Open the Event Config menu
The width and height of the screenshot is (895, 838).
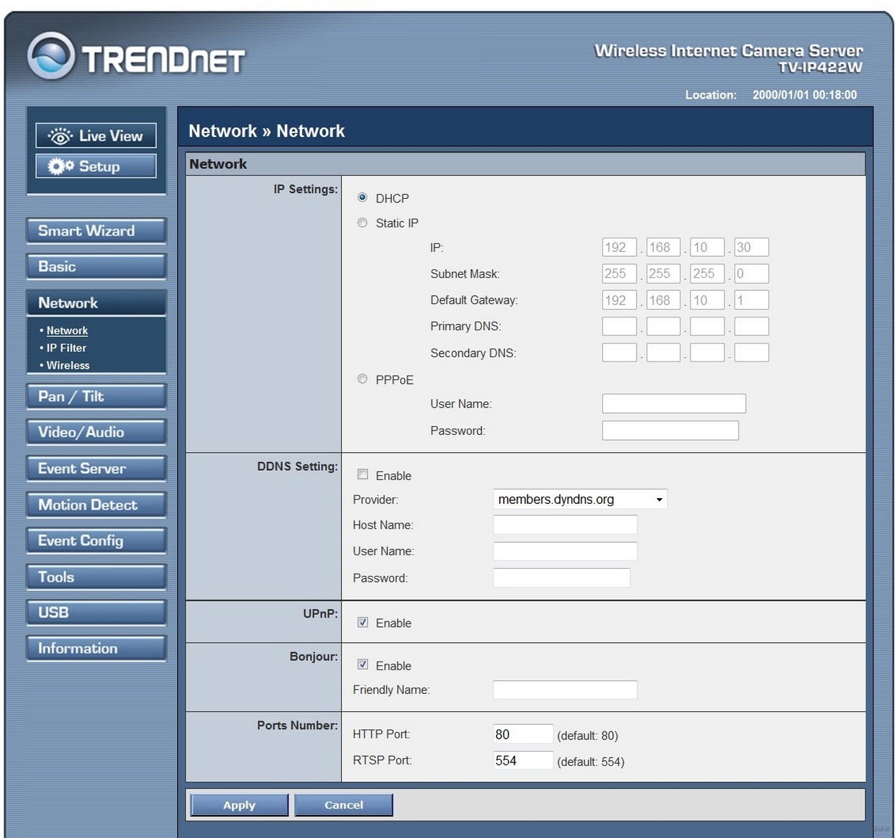(x=96, y=541)
